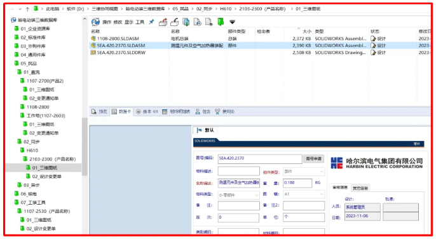Click the 重量 input field showing 0.188
This screenshot has width=436, height=239.
coord(297,183)
